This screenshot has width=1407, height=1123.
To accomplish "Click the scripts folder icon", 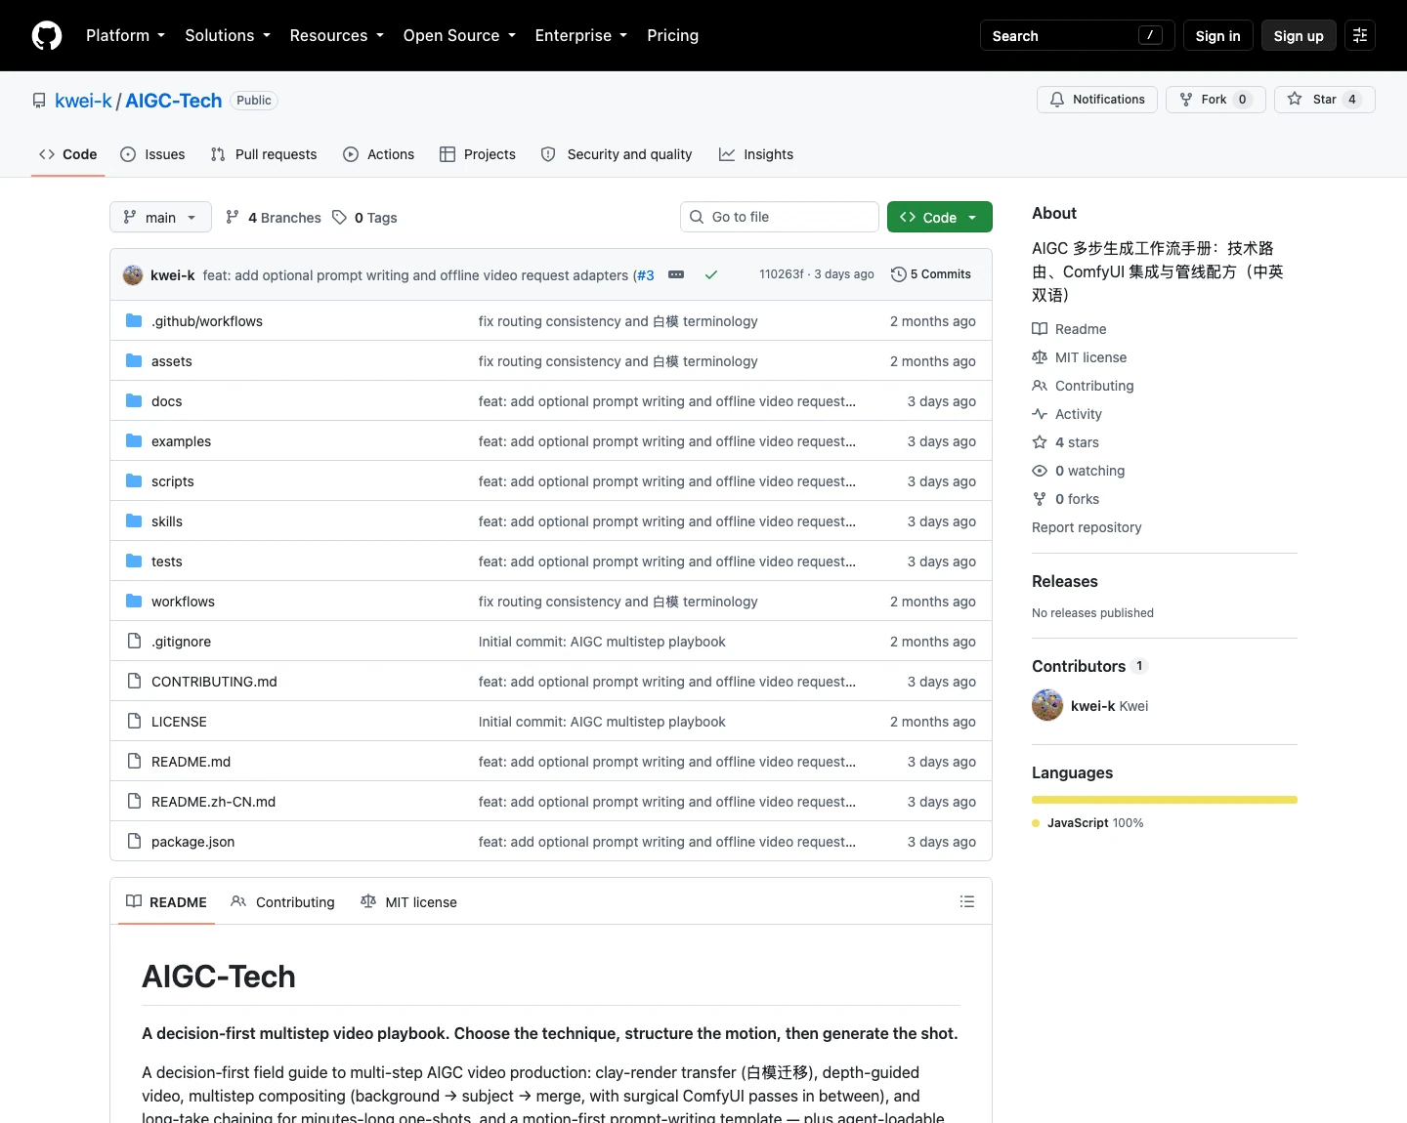I will click(134, 480).
